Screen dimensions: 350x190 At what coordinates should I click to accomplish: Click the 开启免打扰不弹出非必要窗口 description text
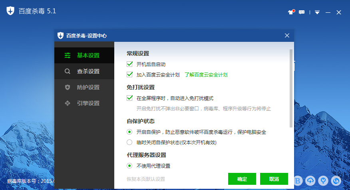[204, 109]
